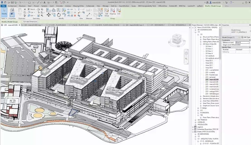Screen dimensions: 251x145
Task: Click the Edit Group icon
Action: 107,12
